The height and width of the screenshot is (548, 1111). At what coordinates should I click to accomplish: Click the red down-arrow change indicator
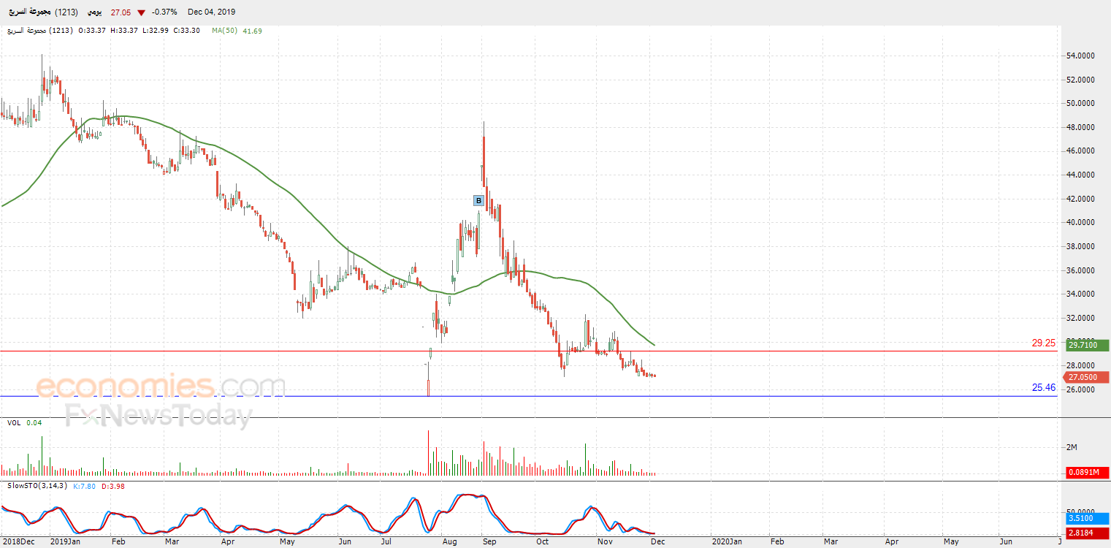tap(141, 12)
